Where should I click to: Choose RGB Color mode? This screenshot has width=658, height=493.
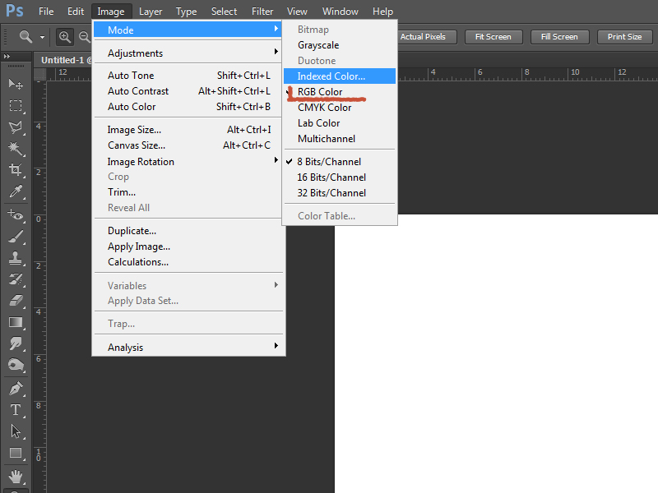340,92
